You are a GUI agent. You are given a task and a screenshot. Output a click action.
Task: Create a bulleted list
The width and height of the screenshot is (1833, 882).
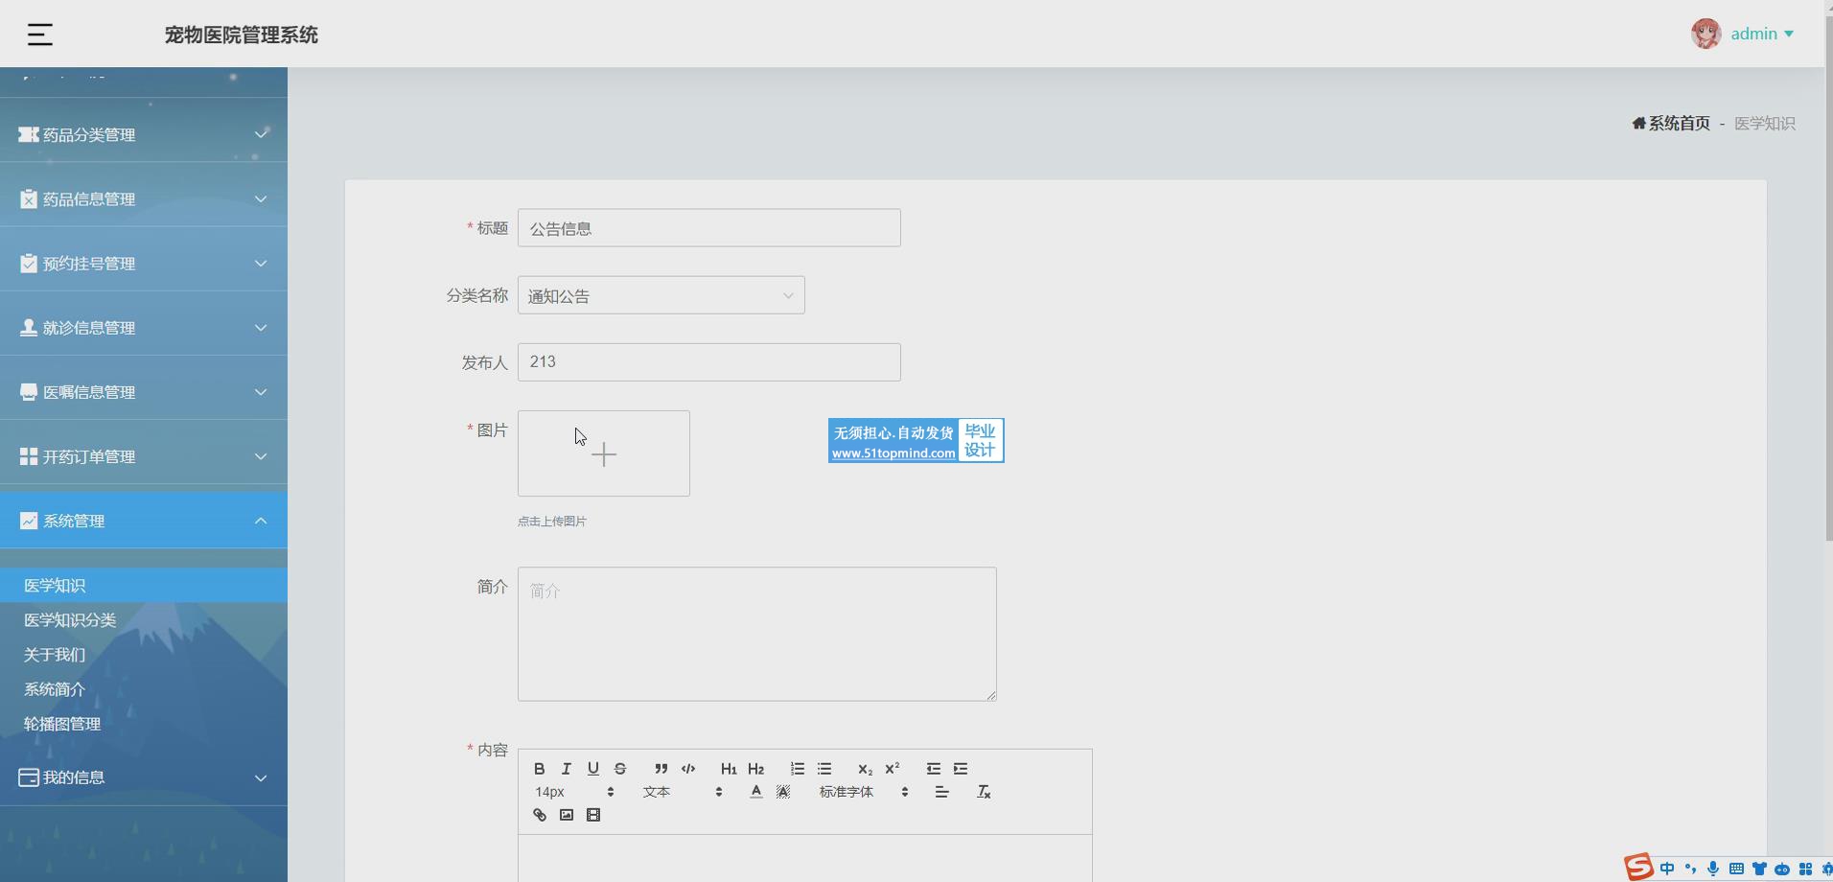[824, 769]
